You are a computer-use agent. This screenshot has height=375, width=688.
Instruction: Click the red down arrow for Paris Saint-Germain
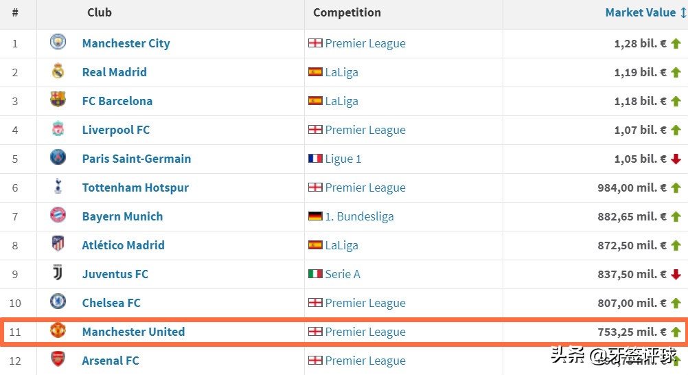(x=676, y=159)
